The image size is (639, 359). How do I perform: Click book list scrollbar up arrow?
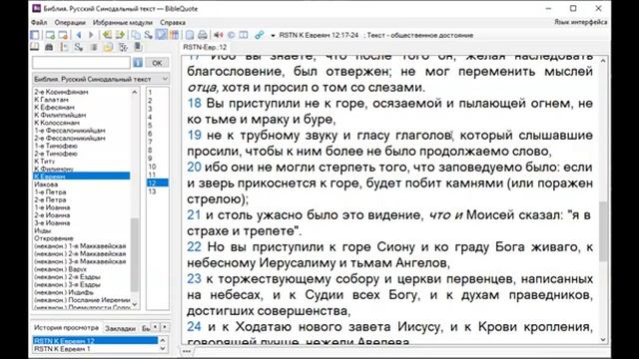coord(135,93)
